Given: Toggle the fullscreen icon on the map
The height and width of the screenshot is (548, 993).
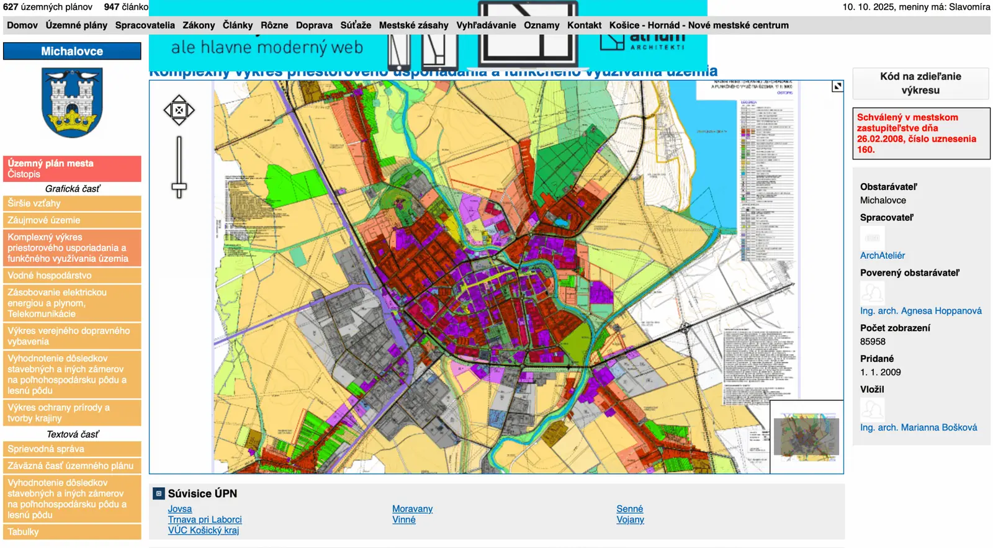Looking at the screenshot, I should point(837,87).
